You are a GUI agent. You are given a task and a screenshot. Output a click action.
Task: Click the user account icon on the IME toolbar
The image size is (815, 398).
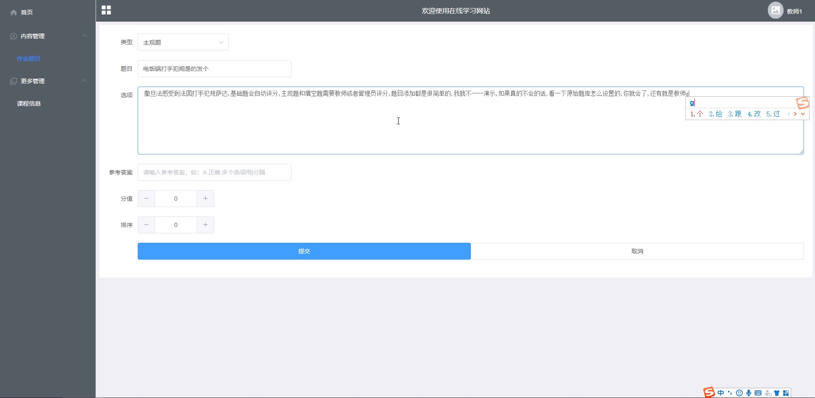768,393
